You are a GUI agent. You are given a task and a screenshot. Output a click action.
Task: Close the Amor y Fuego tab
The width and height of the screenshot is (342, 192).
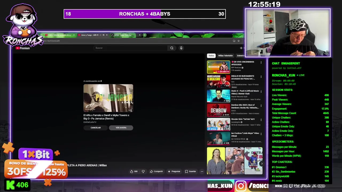pos(107,35)
